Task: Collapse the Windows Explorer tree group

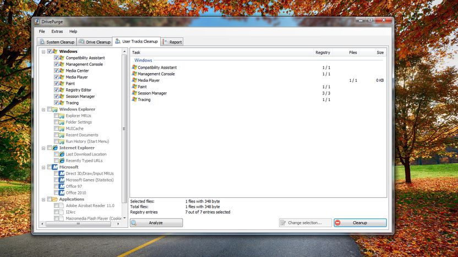Action: (x=43, y=110)
